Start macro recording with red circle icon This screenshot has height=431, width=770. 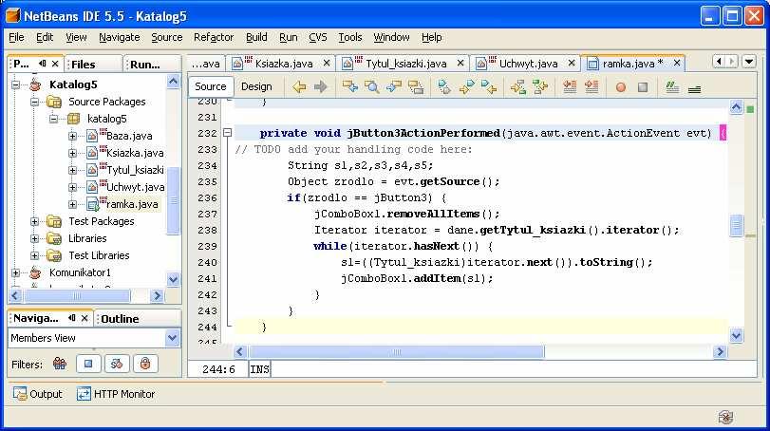621,87
